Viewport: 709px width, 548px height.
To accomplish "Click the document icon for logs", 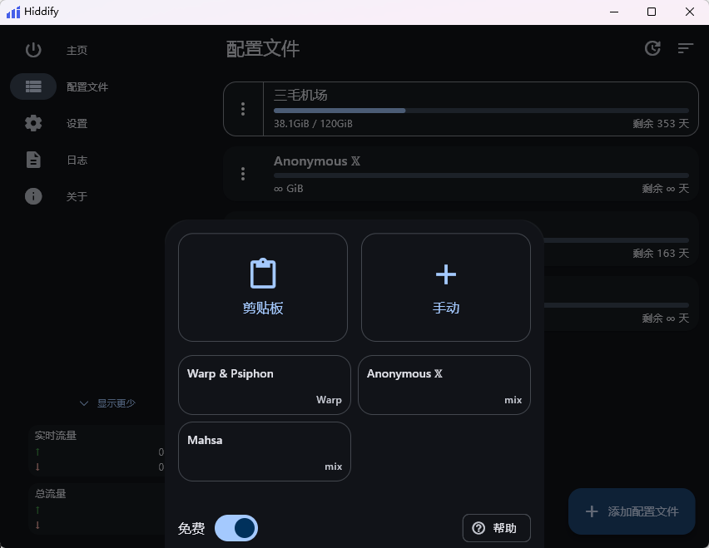I will pos(33,160).
